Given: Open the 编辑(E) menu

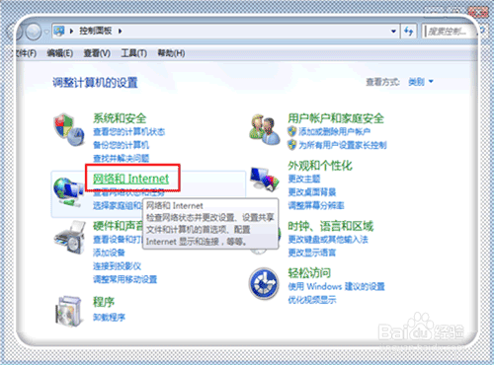Looking at the screenshot, I should [59, 53].
